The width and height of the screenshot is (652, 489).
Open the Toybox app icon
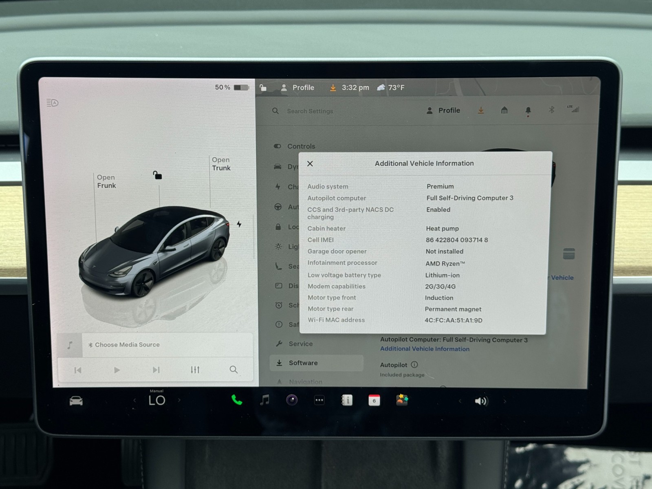coord(402,400)
